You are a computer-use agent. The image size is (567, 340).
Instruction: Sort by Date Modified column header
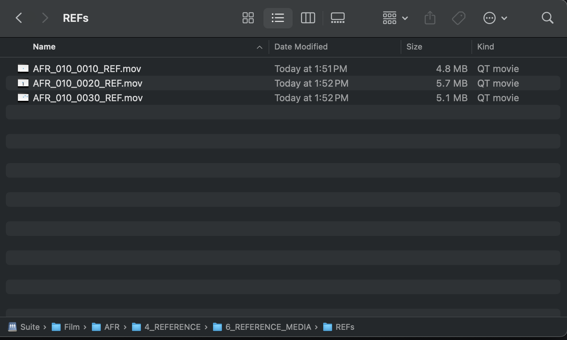point(301,47)
